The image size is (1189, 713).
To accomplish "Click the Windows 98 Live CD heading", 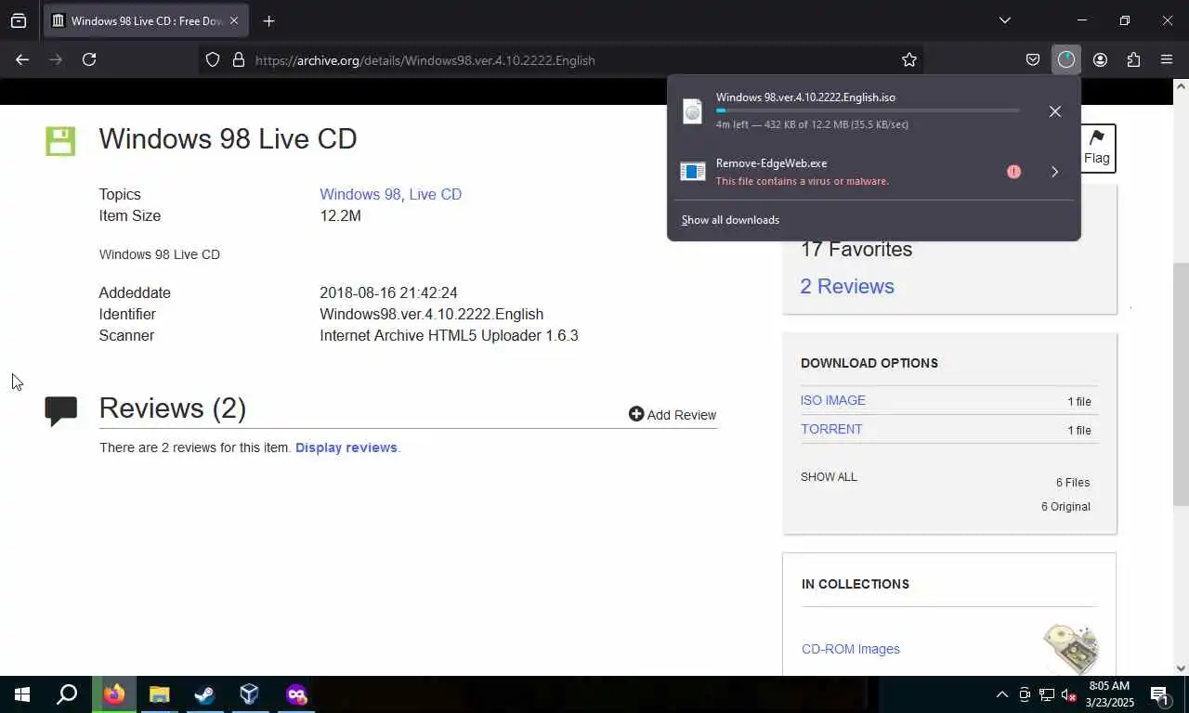I will [x=228, y=138].
